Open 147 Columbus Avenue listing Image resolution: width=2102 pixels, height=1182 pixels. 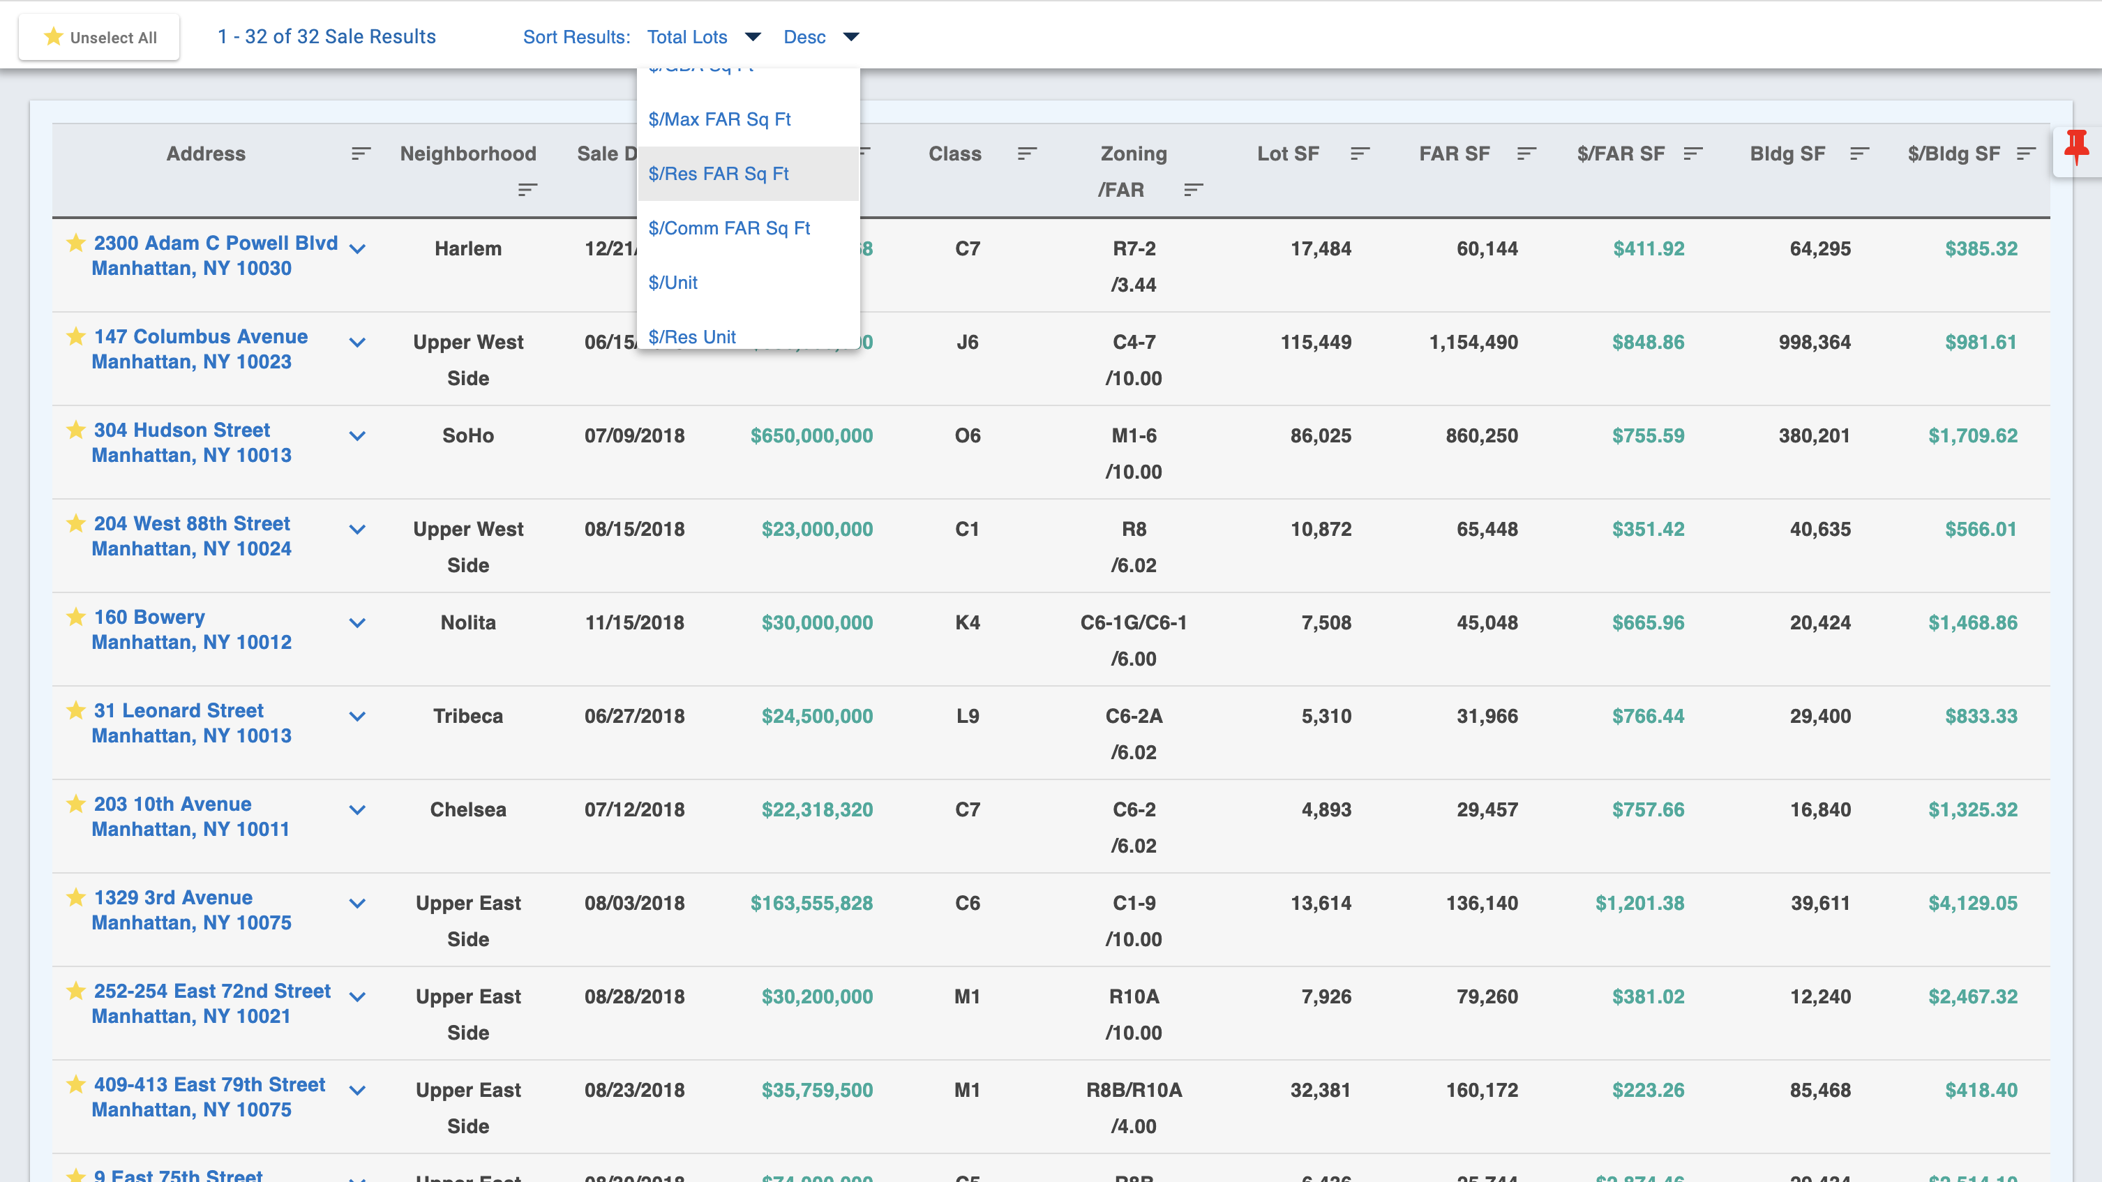199,349
